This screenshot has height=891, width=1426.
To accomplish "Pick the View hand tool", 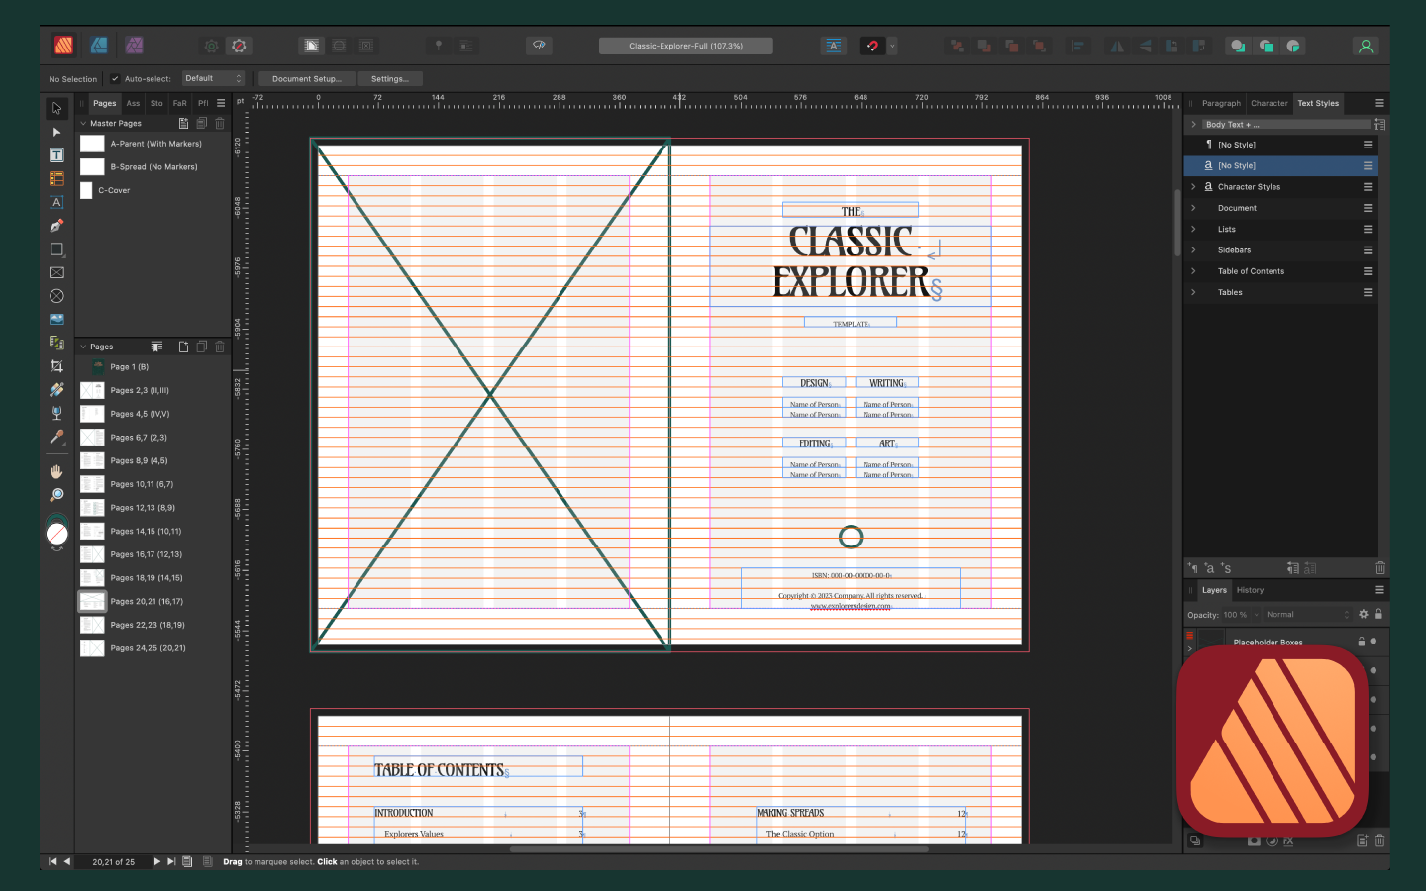I will (x=56, y=471).
